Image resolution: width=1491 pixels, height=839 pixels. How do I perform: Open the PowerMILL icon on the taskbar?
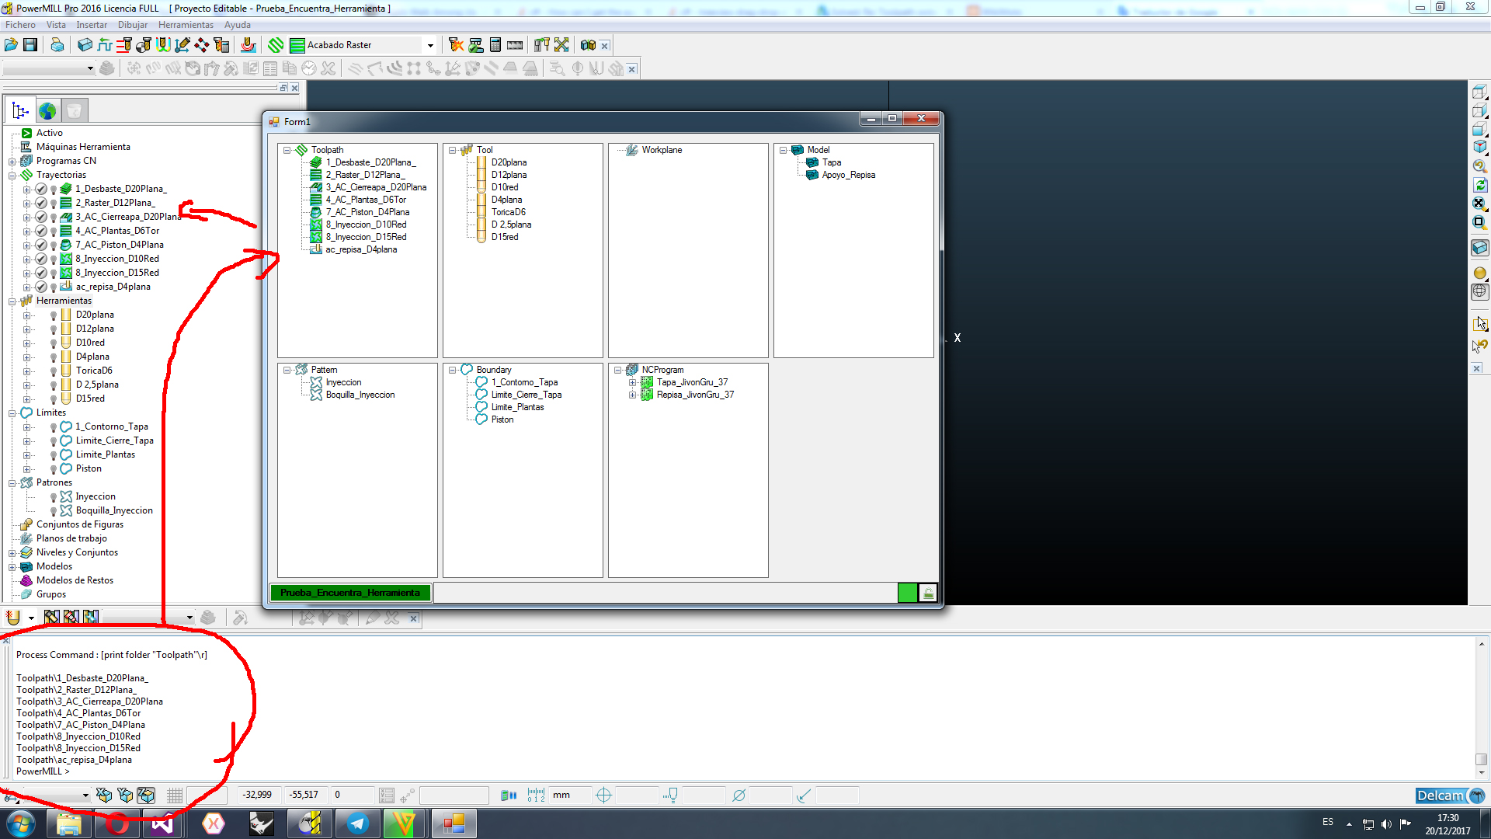pos(309,823)
